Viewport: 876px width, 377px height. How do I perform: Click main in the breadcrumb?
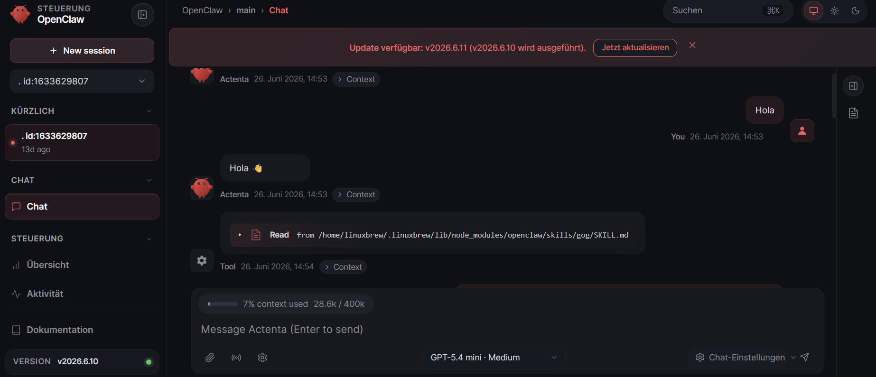click(246, 10)
